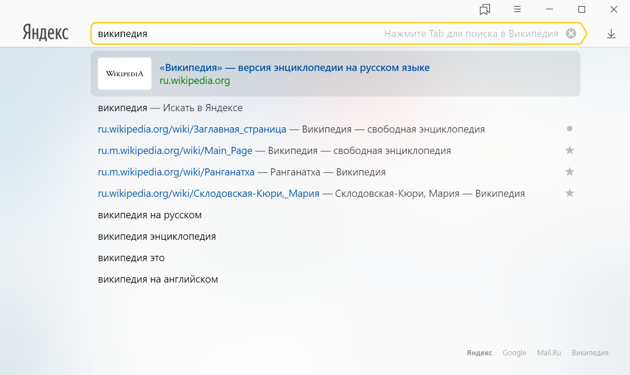Open the hamburger browser menu
Screen dimensions: 630x375
[517, 9]
